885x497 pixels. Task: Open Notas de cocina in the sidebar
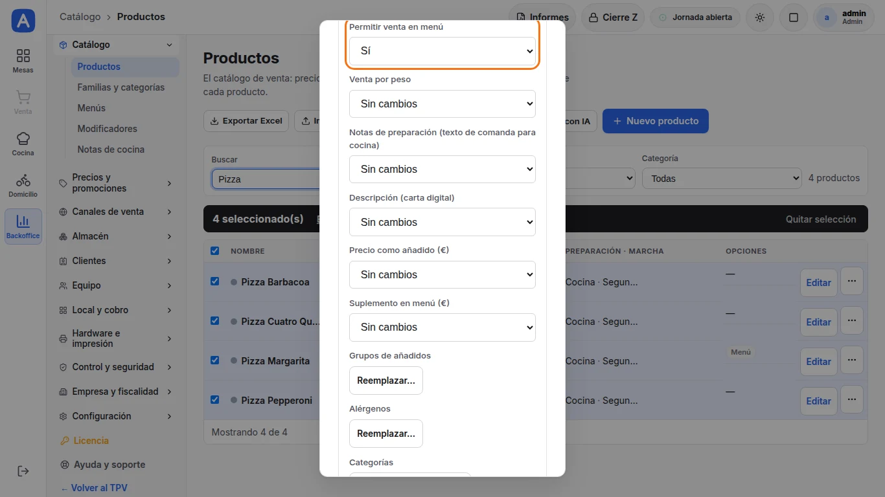click(111, 149)
